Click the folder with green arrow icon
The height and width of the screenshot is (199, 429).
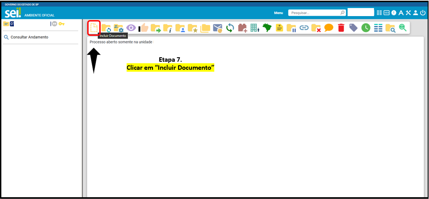[x=156, y=28]
